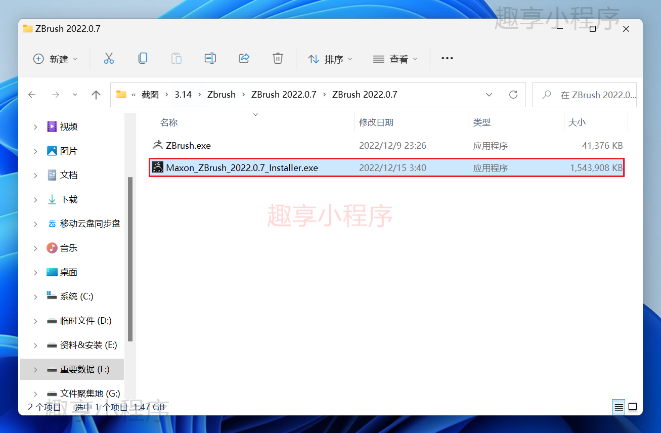This screenshot has width=661, height=433.
Task: Open 下载 in navigation pane
Action: (x=69, y=199)
